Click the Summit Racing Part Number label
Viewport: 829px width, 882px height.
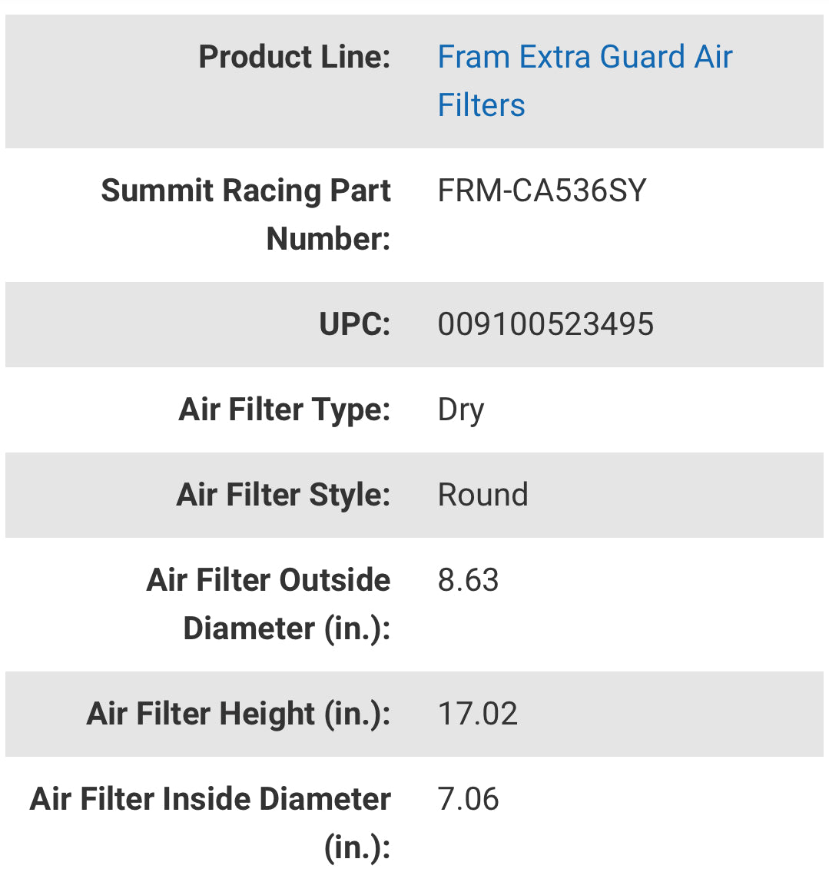[246, 191]
